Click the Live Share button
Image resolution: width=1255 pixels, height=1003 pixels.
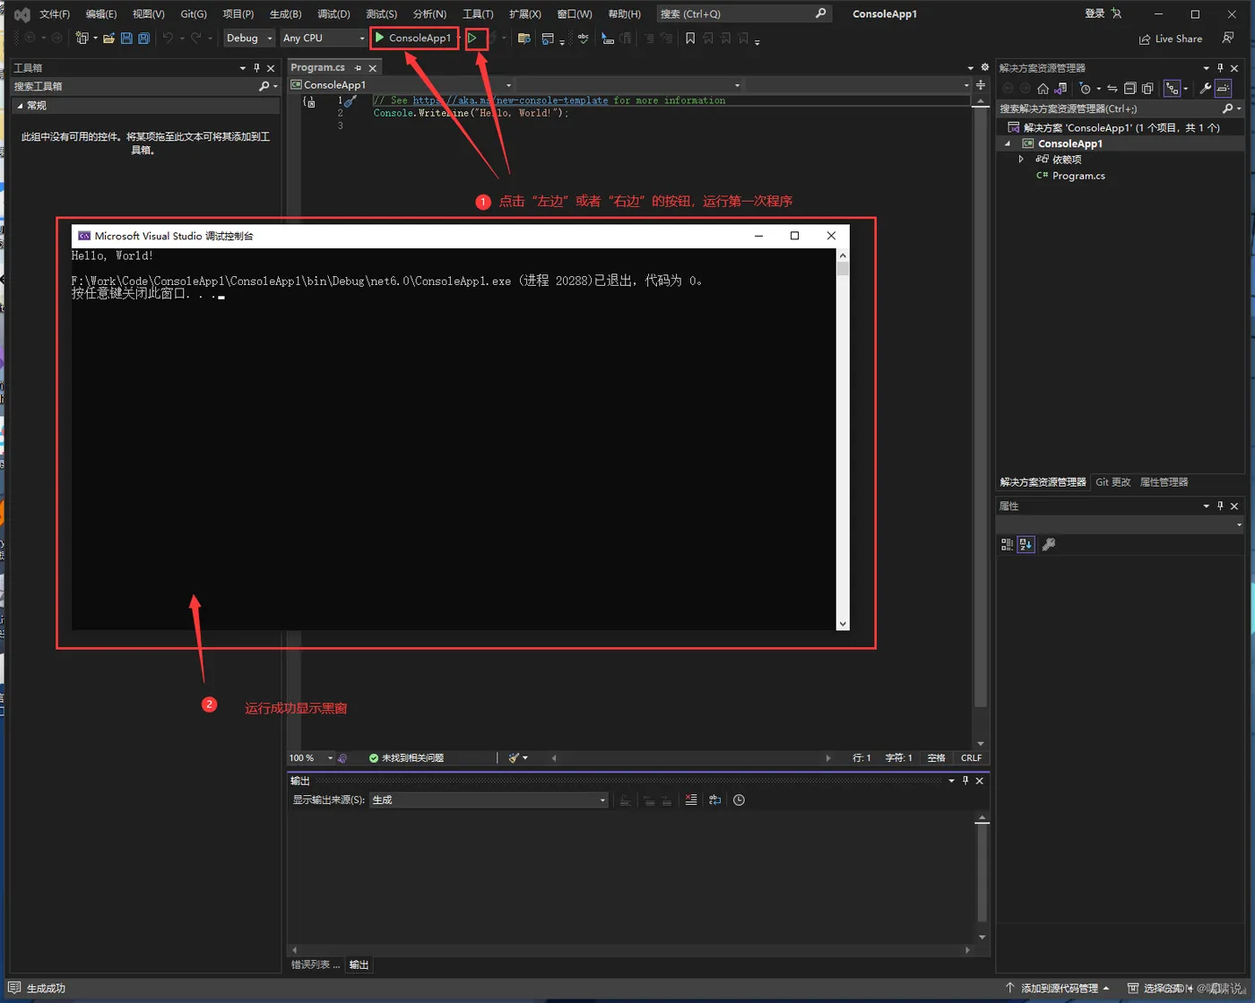click(x=1171, y=39)
